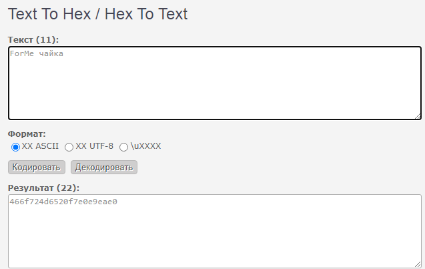Place cursor on the word ForMe
This screenshot has width=425, height=269.
[21, 53]
